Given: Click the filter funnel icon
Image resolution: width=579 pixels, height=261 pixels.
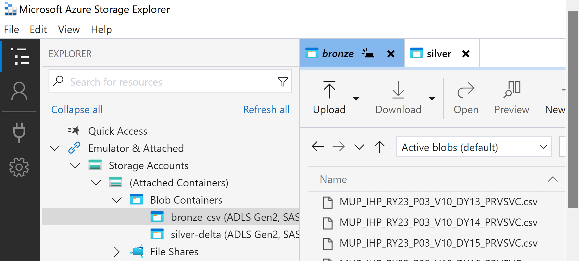Looking at the screenshot, I should click(x=283, y=82).
